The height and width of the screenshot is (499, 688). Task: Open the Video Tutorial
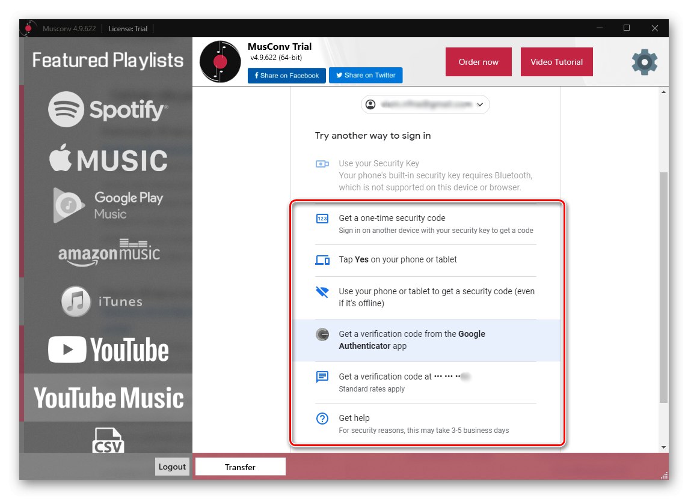pyautogui.click(x=556, y=62)
